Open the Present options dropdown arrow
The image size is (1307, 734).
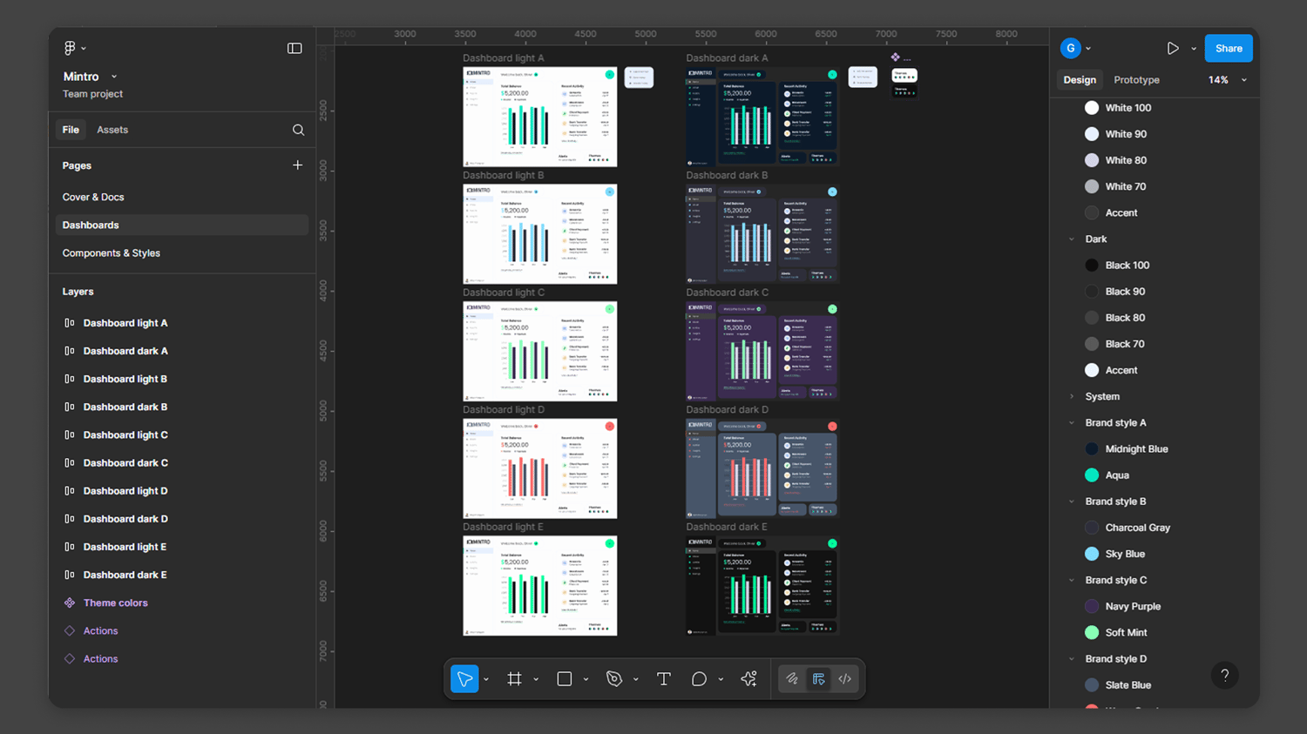(x=1194, y=49)
